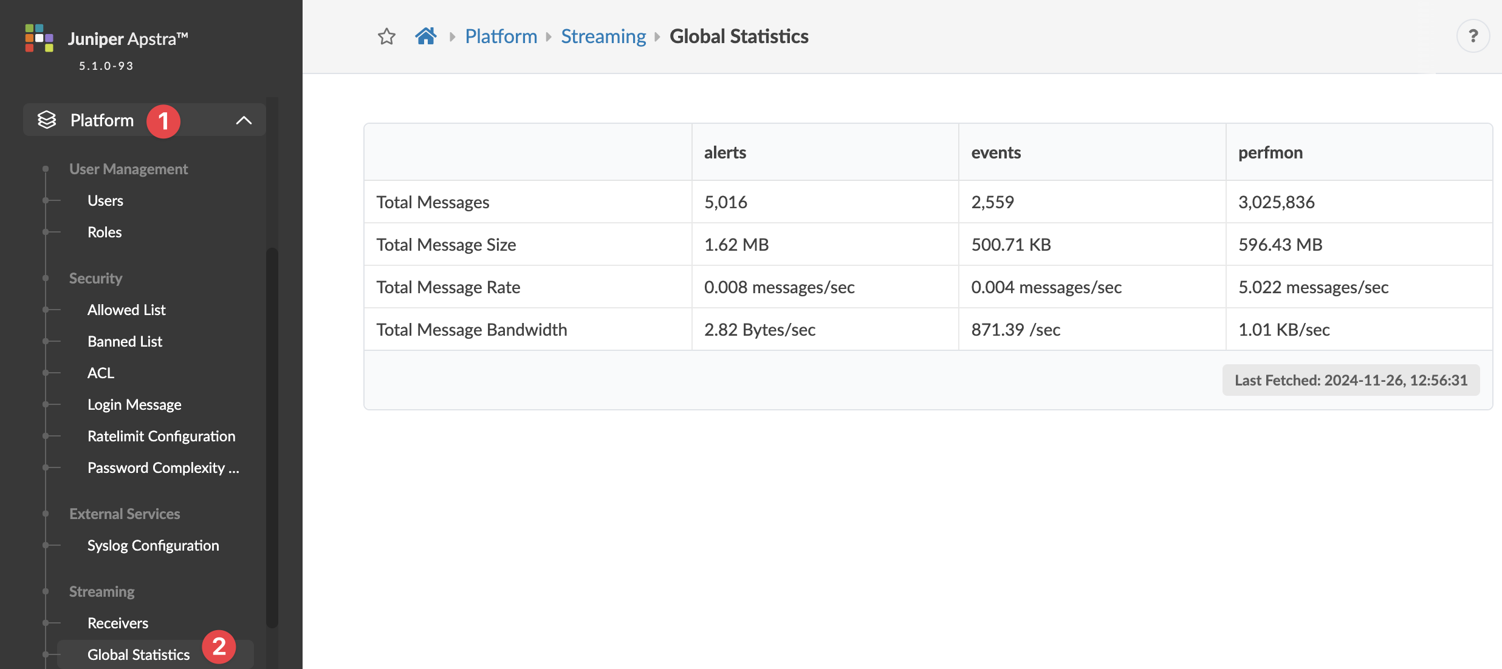Image resolution: width=1502 pixels, height=669 pixels.
Task: Open help question mark icon
Action: coord(1473,36)
